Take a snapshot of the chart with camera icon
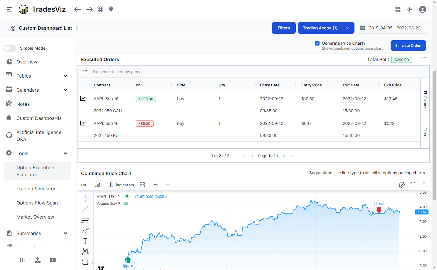 (424, 185)
